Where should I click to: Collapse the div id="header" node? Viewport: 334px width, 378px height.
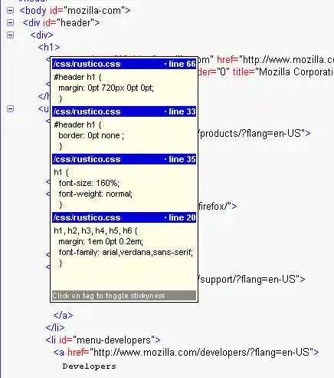tap(10, 23)
